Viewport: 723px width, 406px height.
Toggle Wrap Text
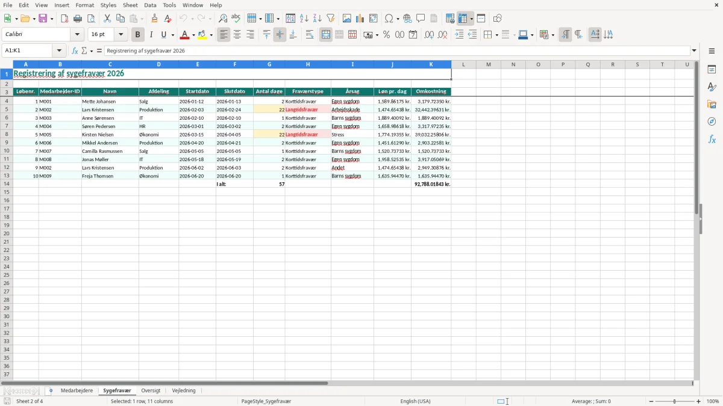point(310,35)
